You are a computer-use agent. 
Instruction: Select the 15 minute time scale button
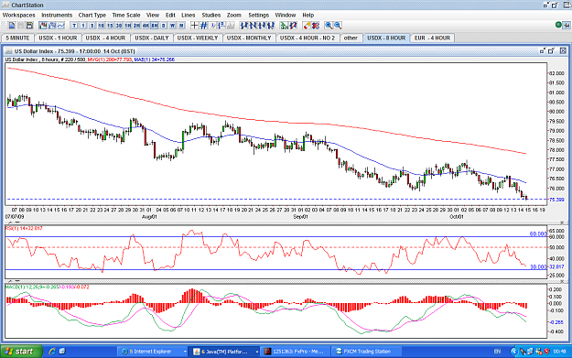coord(110,26)
